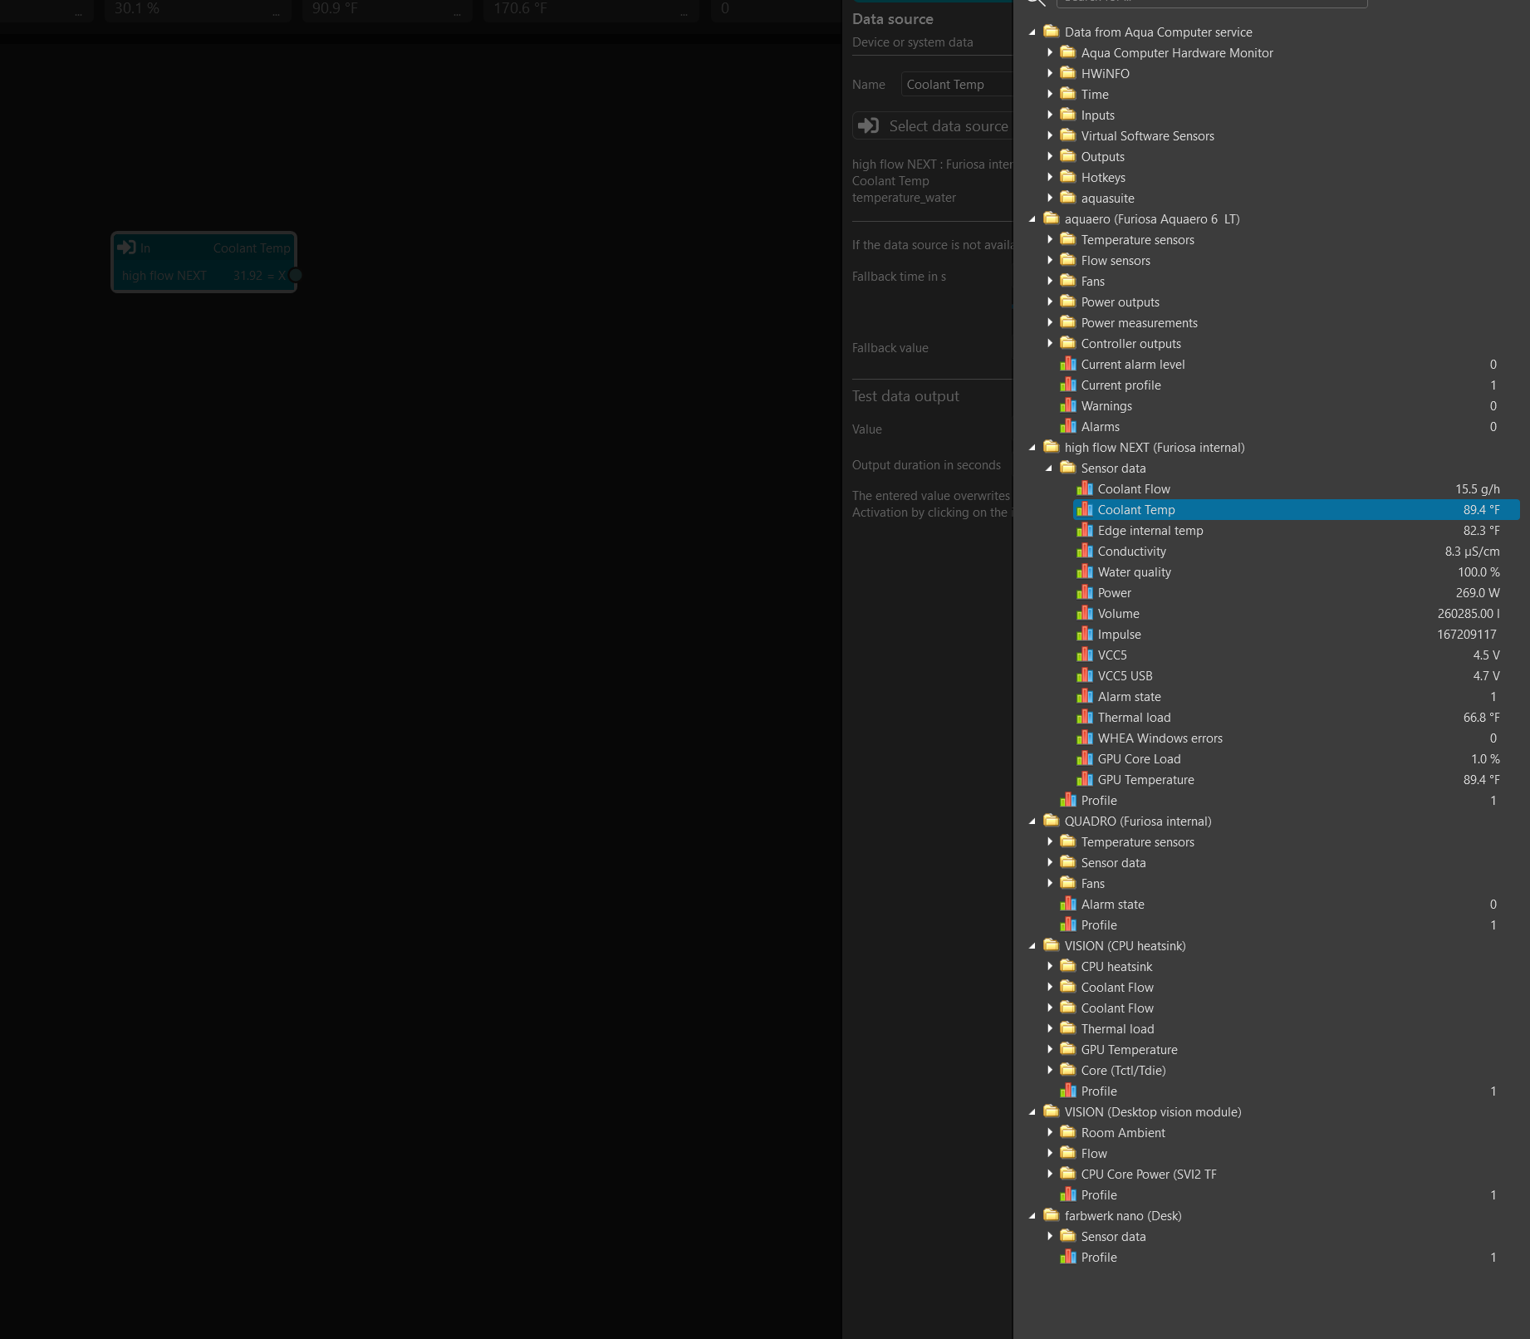Click the Coolant Flow sensor chart icon
This screenshot has width=1530, height=1339.
[x=1084, y=488]
